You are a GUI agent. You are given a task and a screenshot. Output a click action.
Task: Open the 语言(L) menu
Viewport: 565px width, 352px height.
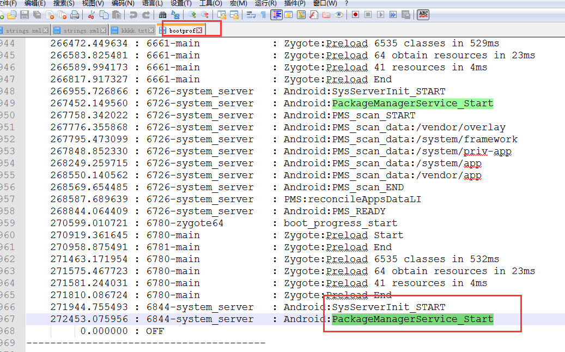tap(152, 3)
